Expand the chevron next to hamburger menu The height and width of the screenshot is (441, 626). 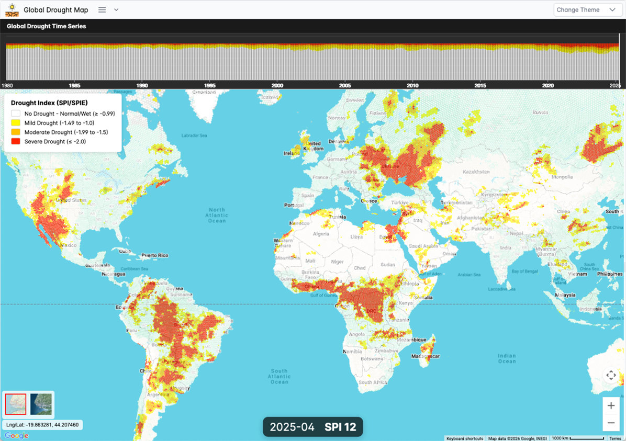116,10
